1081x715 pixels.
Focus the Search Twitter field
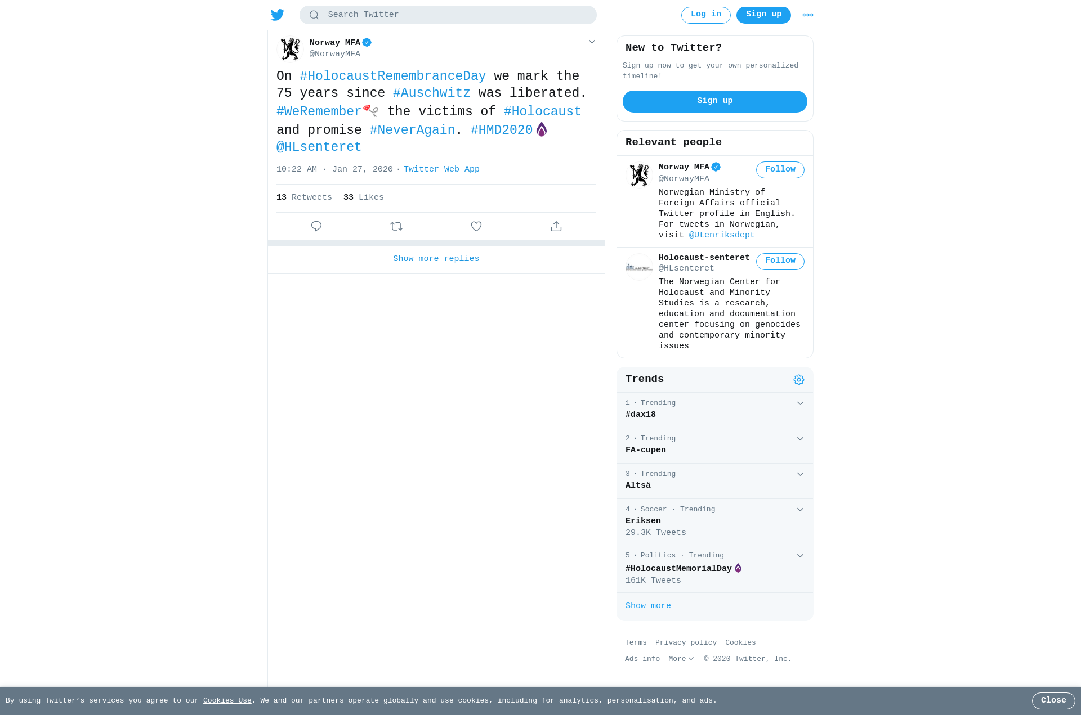click(x=448, y=15)
